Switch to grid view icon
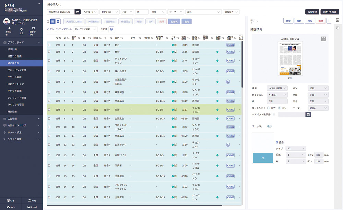Image resolution: width=343 pixels, height=210 pixels. (x=58, y=22)
